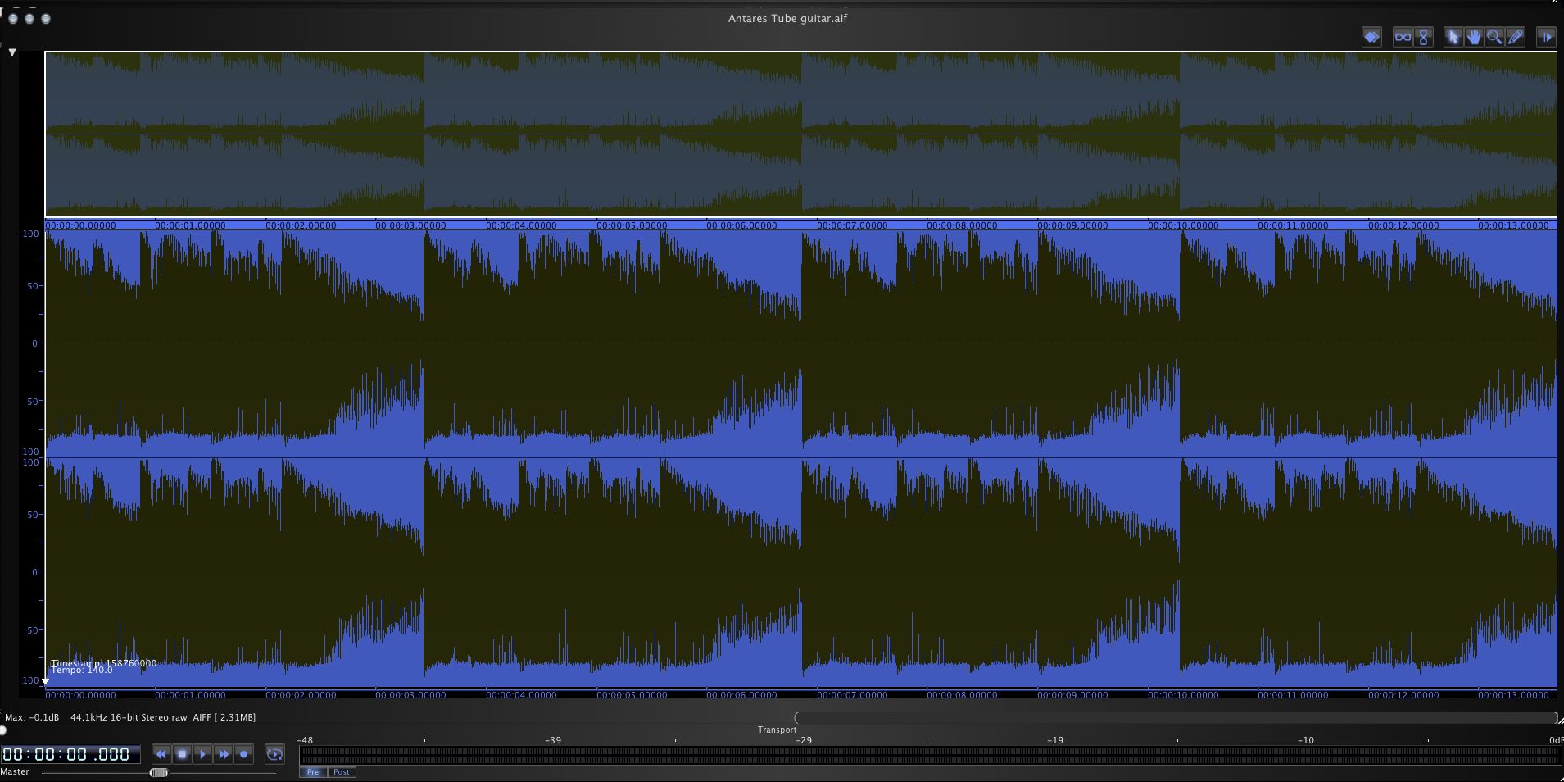Click upper ruler label 00:00:01.00000
Screen dimensions: 1564x782
point(190,225)
